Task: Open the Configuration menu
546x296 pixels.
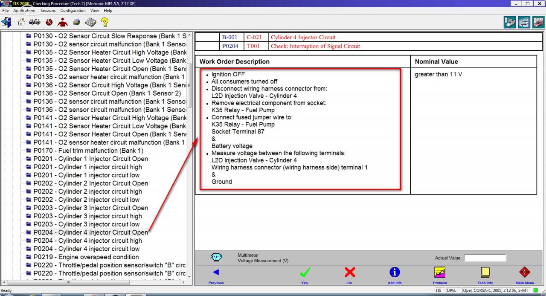Action: pos(73,10)
